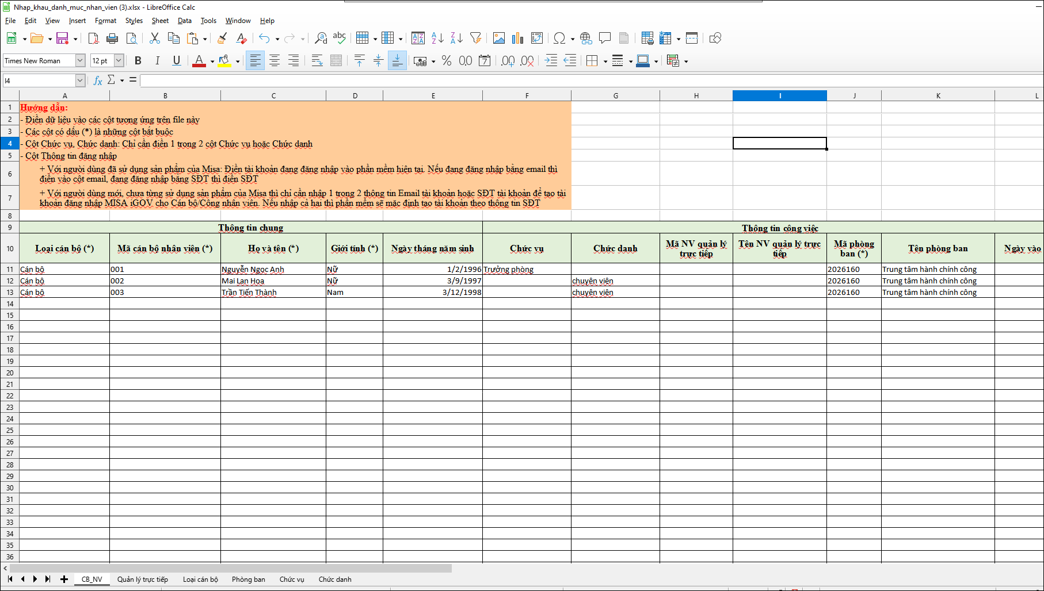Screen dimensions: 1044x591
Task: Click the Open document folder icon
Action: coord(37,39)
